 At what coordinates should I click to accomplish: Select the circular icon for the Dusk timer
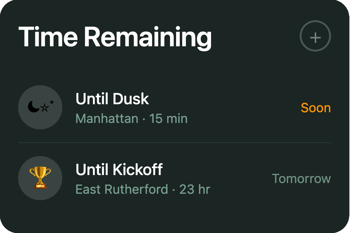40,107
